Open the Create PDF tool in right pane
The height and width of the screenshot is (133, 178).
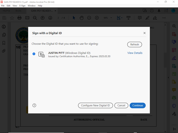174,34
